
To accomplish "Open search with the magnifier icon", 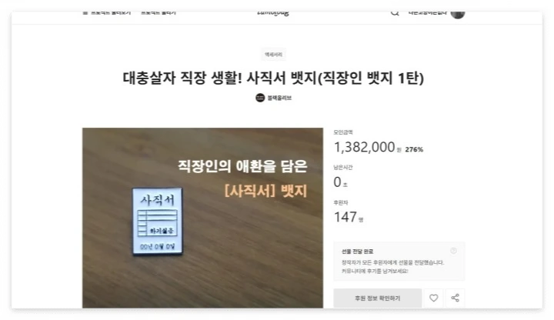I will point(395,13).
